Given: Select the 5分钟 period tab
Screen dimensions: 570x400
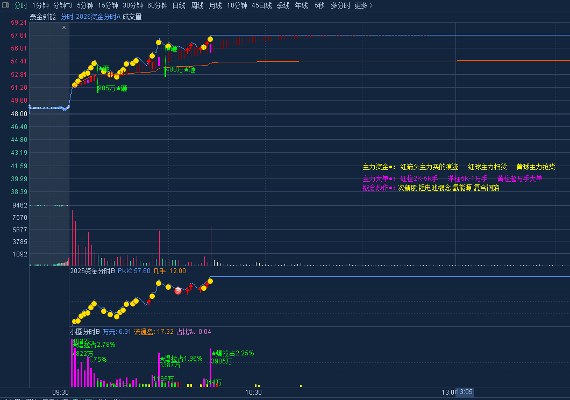Looking at the screenshot, I should (x=85, y=5).
